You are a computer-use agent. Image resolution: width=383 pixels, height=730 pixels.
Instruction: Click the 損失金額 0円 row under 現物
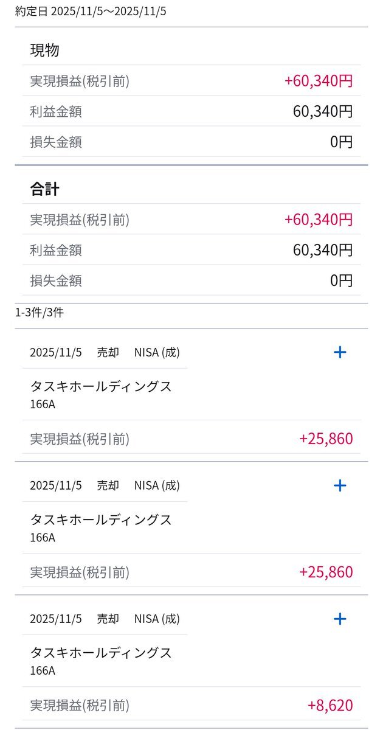(191, 142)
